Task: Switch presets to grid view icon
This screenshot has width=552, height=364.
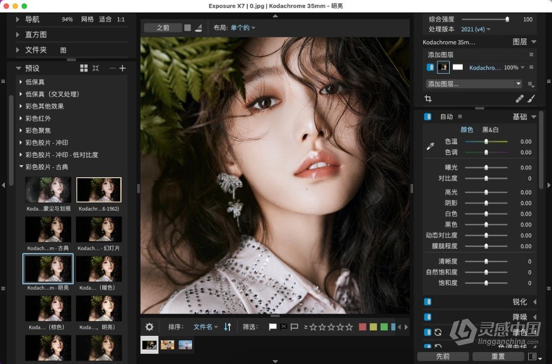Action: (84, 68)
